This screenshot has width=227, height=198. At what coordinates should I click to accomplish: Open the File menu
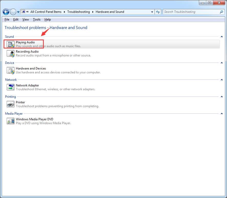coord(7,19)
